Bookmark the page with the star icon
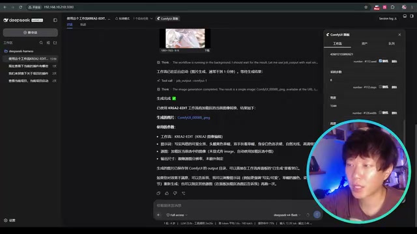Viewport: 417px width, 234px height. coord(366,7)
